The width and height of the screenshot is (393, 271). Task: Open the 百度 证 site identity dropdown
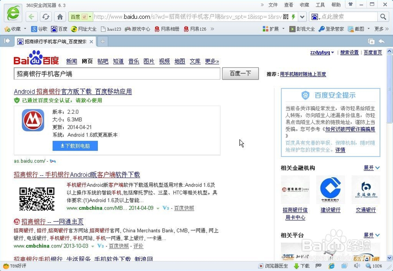click(81, 17)
